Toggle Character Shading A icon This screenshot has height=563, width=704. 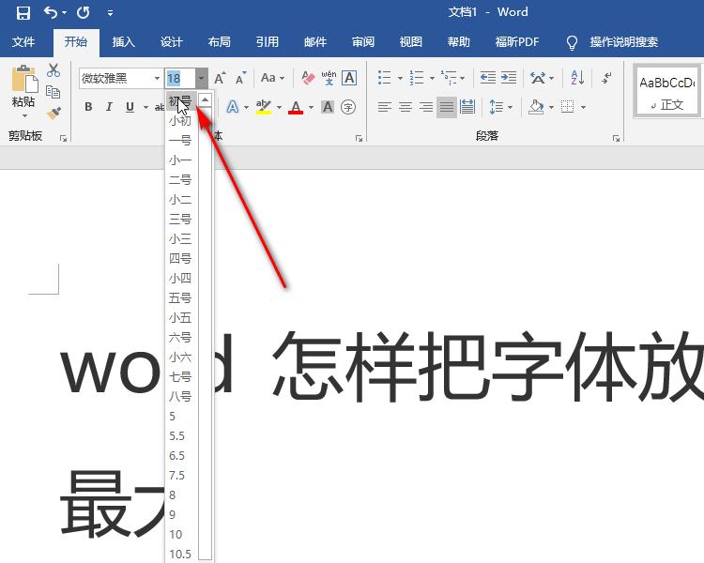[x=328, y=107]
